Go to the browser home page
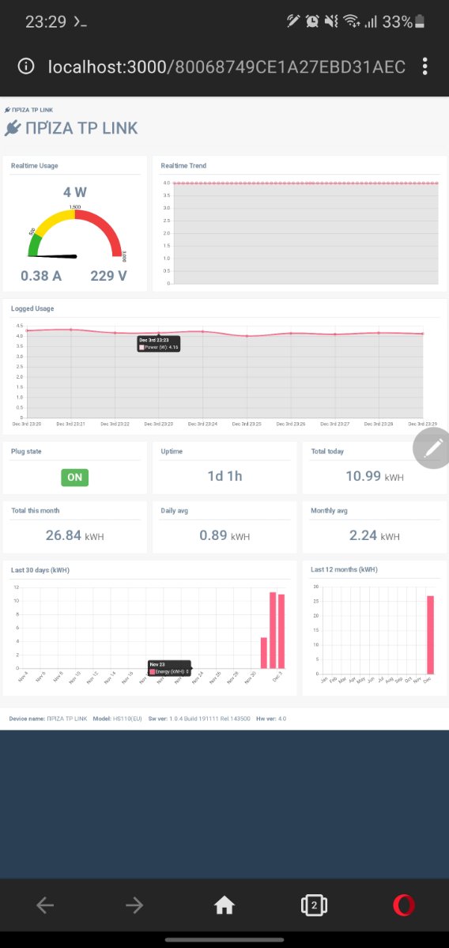This screenshot has width=449, height=948. click(224, 905)
